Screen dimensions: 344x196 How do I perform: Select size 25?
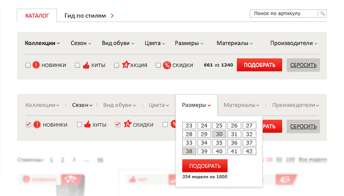219,125
